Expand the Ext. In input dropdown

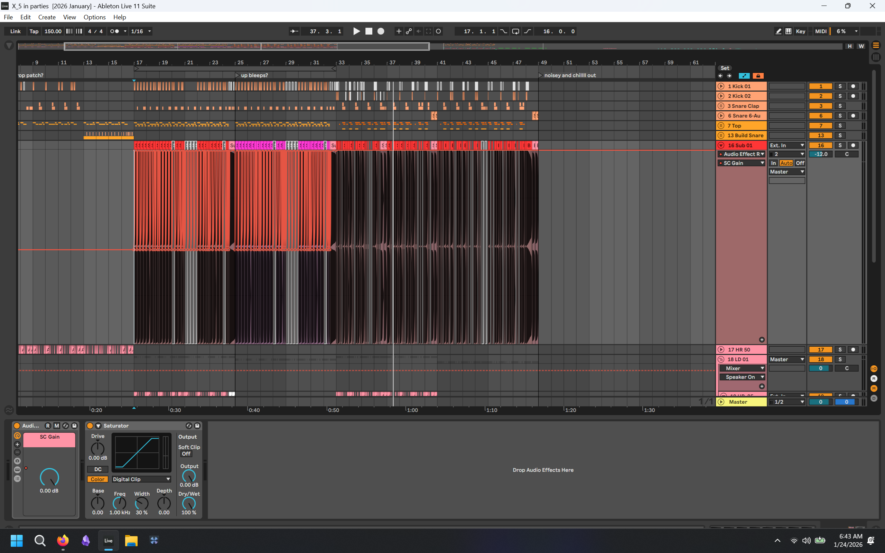coord(786,145)
